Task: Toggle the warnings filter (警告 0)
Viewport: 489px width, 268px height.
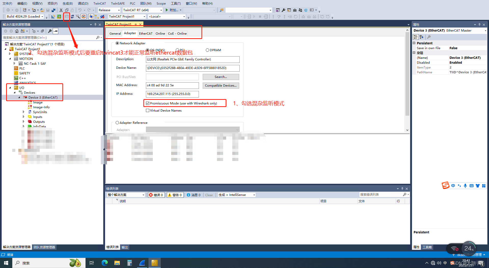Action: point(175,195)
